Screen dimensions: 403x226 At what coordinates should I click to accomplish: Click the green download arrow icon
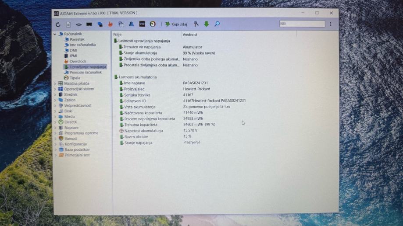point(207,24)
